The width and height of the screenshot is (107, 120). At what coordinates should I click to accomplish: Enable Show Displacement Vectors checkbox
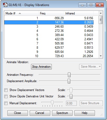click(6, 90)
